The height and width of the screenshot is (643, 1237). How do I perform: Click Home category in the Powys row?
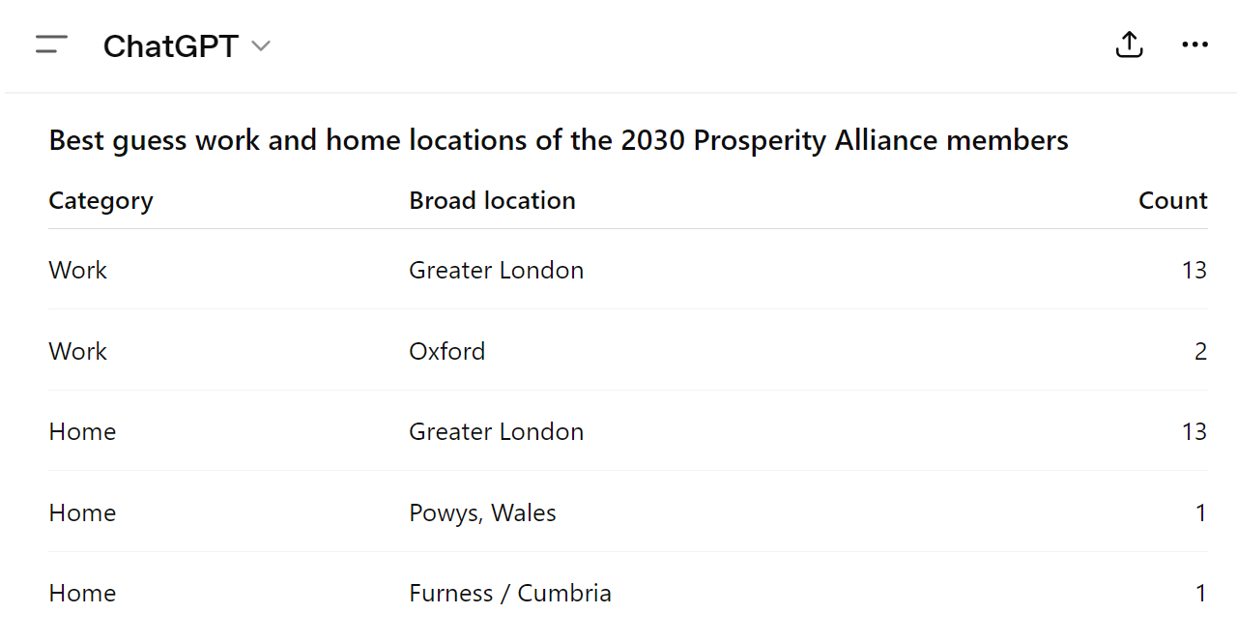[x=82, y=512]
